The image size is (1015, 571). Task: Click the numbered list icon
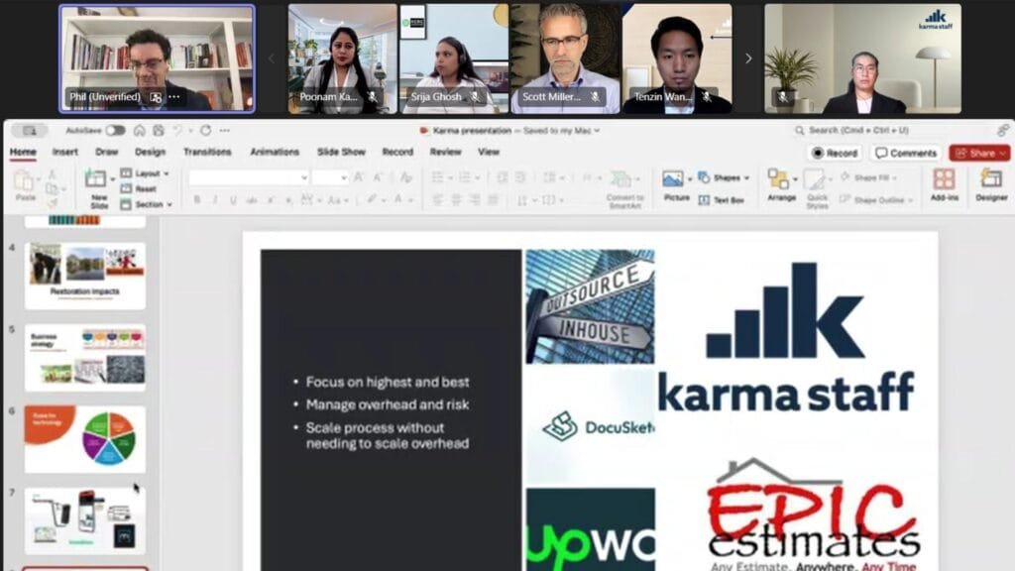[x=464, y=177]
